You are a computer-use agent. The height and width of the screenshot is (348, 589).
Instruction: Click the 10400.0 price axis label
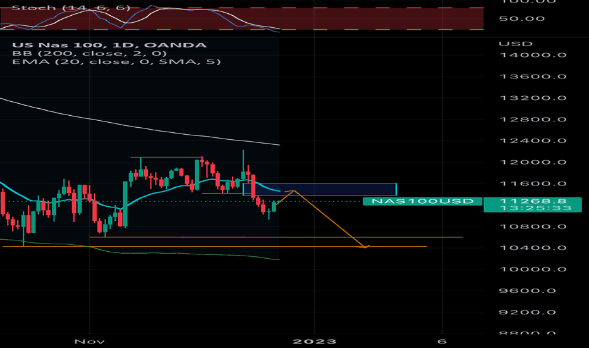tap(533, 247)
